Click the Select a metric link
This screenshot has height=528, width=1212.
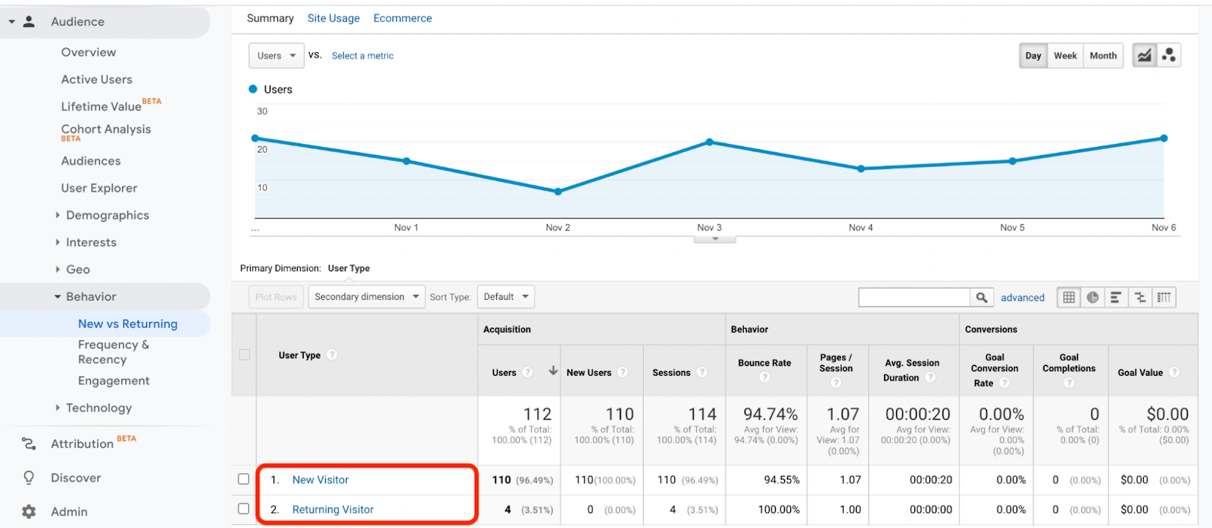tap(363, 56)
